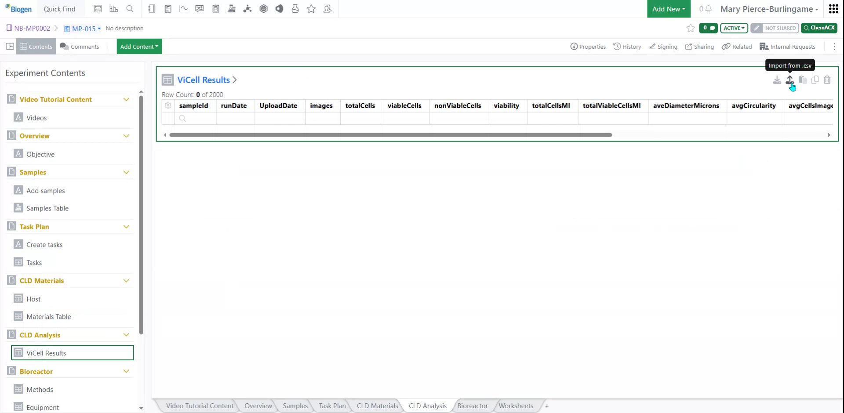Collapse the Samples section in Experiment Contents

[127, 172]
